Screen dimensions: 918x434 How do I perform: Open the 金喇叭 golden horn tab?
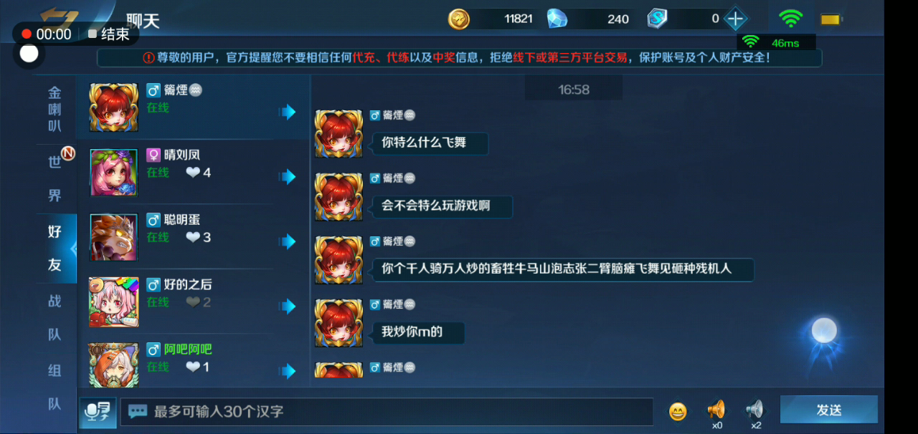[55, 110]
